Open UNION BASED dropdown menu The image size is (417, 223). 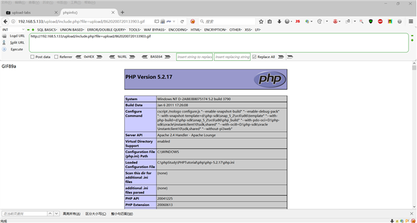pos(72,30)
